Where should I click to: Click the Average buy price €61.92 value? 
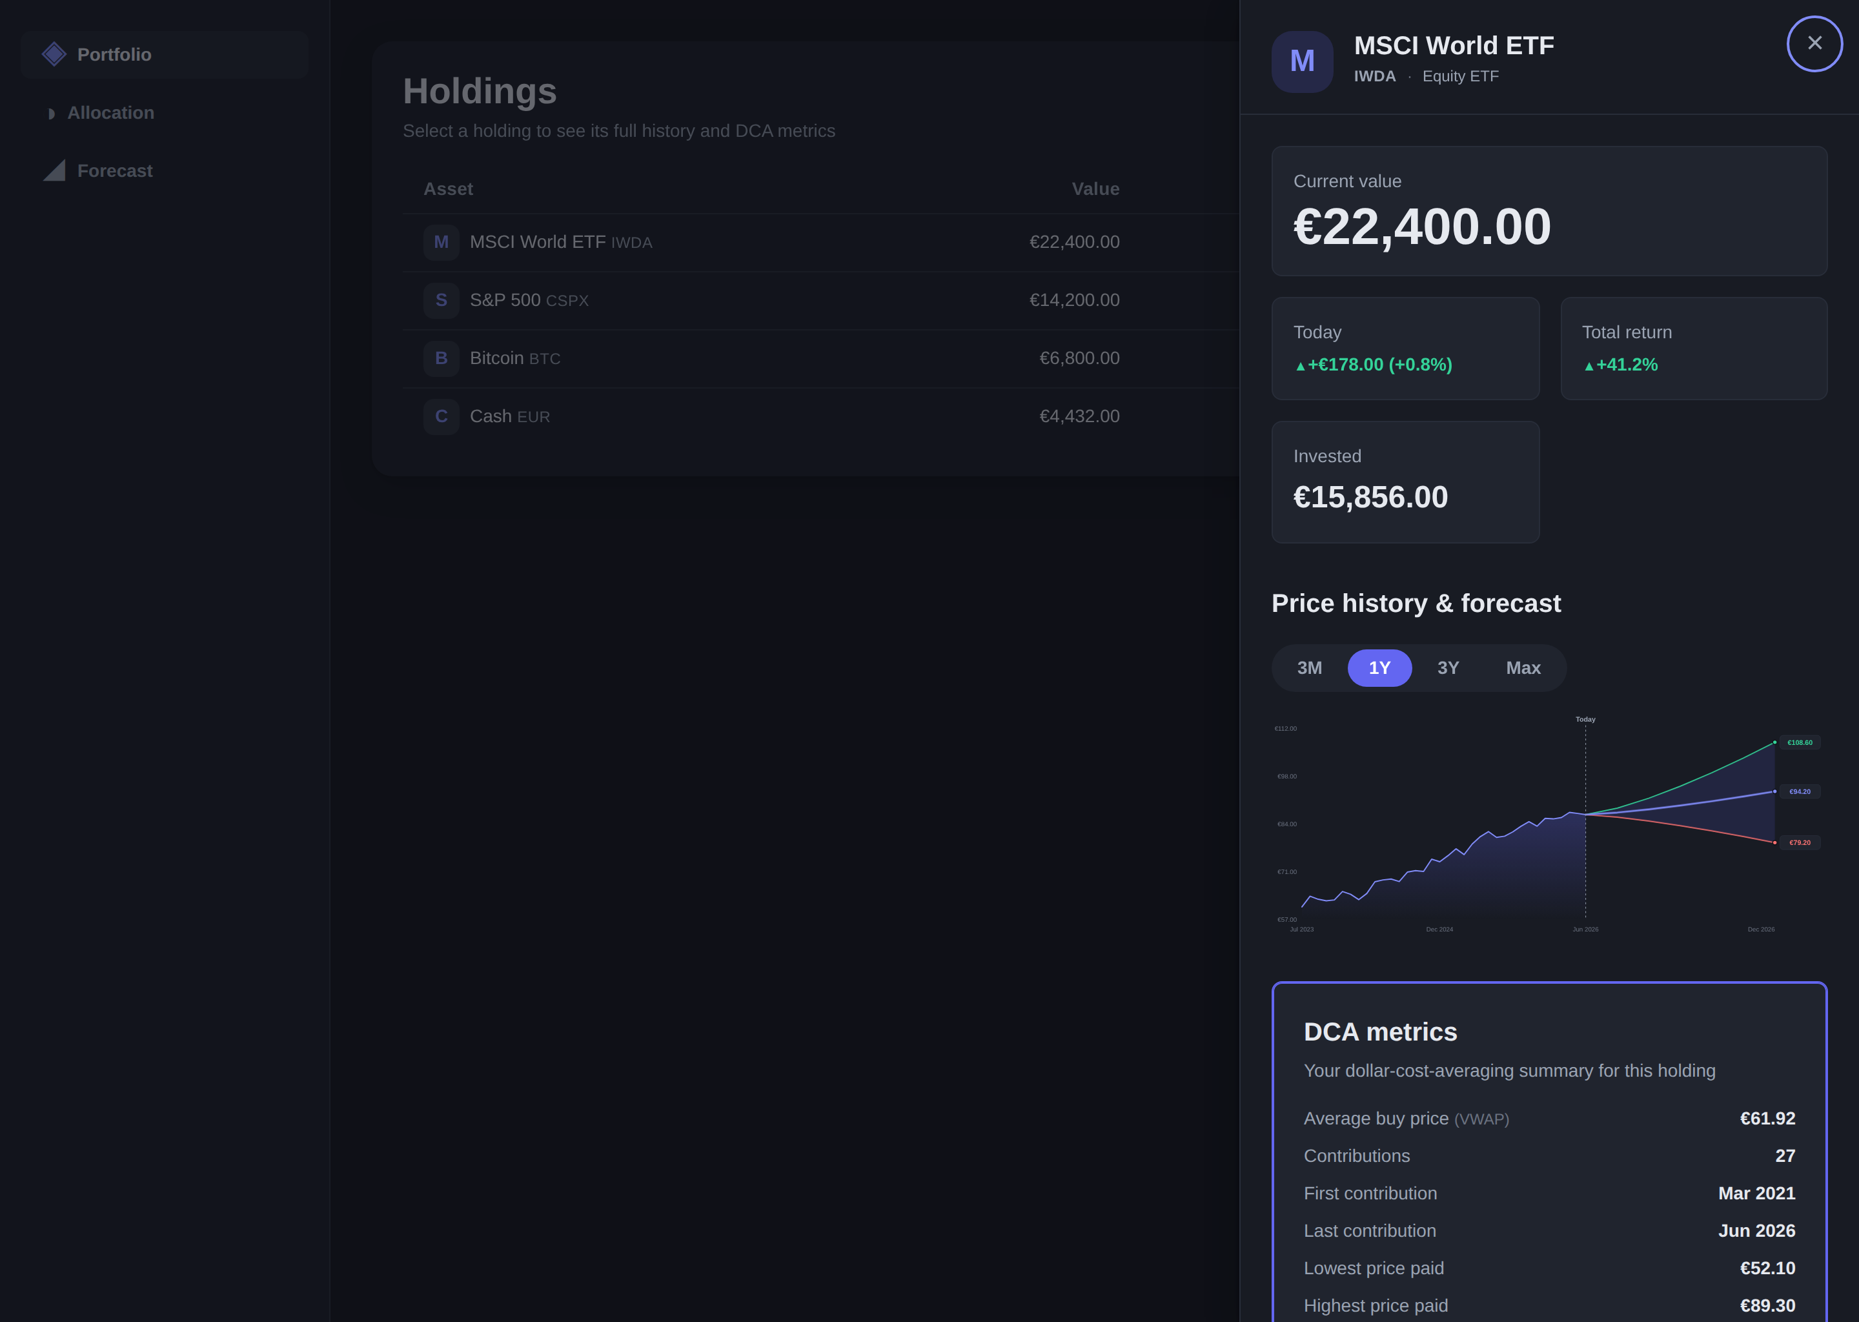click(1767, 1119)
